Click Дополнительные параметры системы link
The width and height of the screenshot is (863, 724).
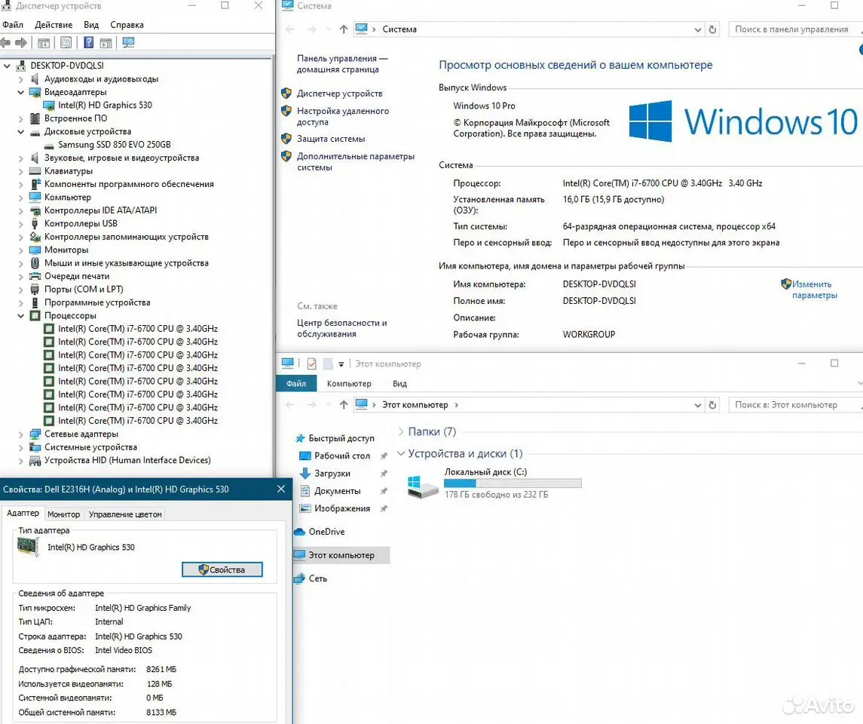click(356, 162)
